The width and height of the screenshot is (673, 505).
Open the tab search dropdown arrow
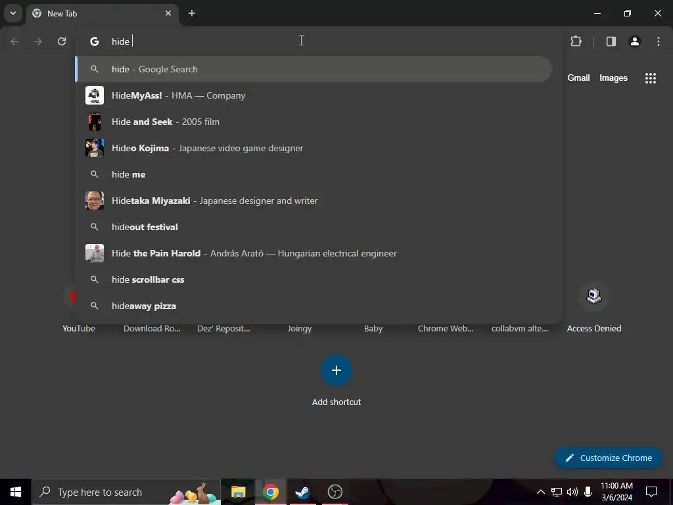[13, 13]
